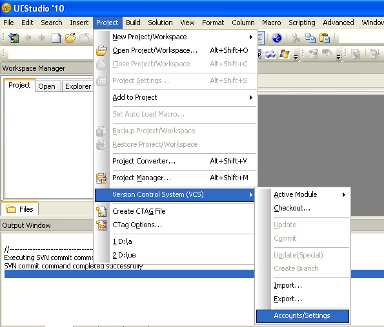
Task: Choose Checkout... in VCS submenu
Action: click(x=303, y=208)
